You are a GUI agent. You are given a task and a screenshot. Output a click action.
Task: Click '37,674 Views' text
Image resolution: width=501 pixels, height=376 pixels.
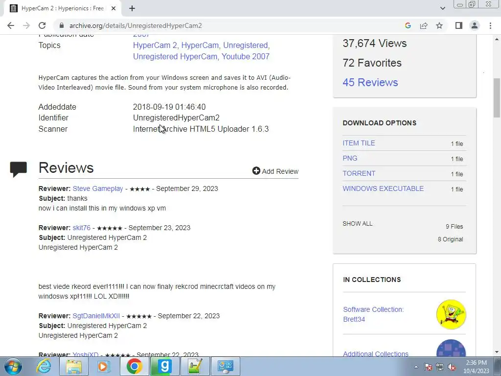point(374,43)
